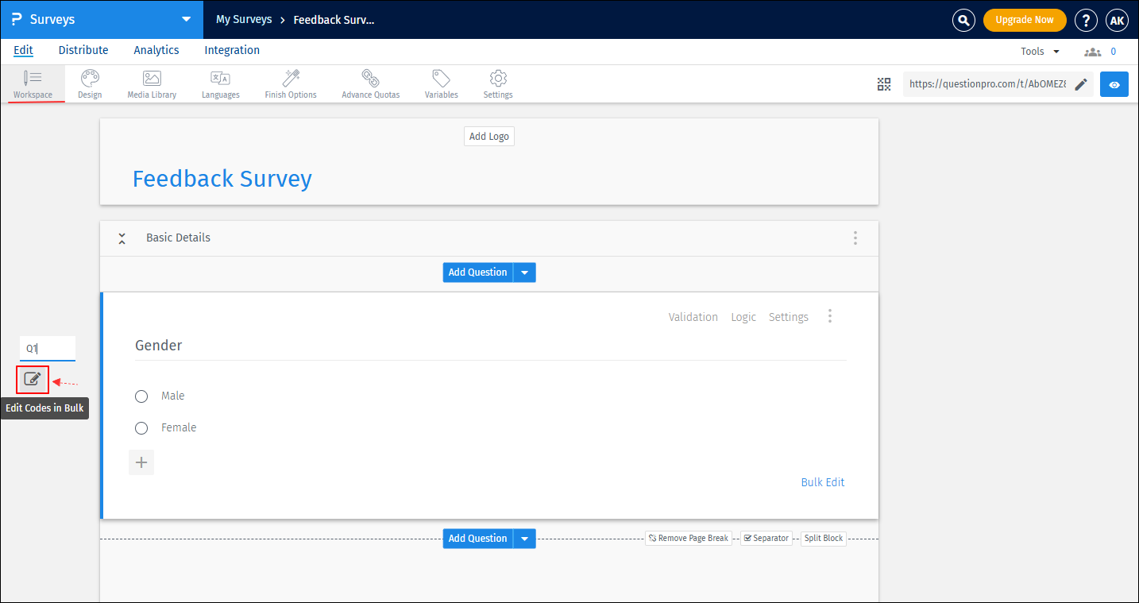1139x603 pixels.
Task: Select the Female radio button
Action: coord(141,427)
